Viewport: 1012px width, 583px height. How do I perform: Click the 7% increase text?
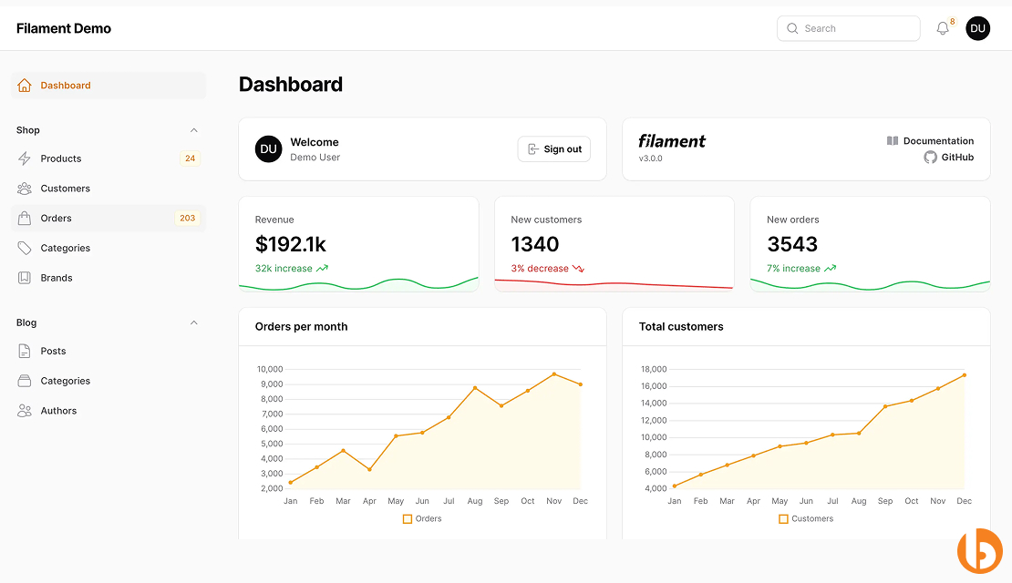coord(793,269)
